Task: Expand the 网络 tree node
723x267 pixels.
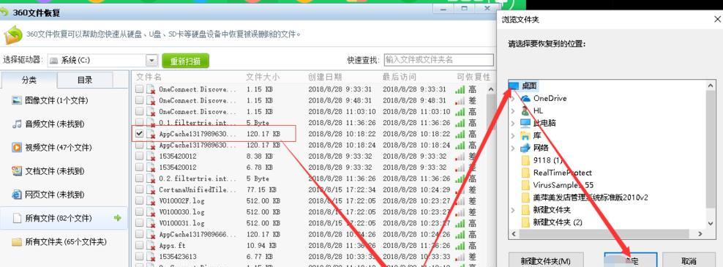Action: tap(513, 148)
